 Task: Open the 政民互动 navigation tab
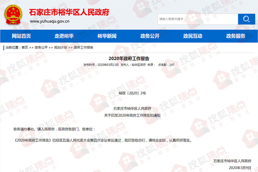coord(193,36)
